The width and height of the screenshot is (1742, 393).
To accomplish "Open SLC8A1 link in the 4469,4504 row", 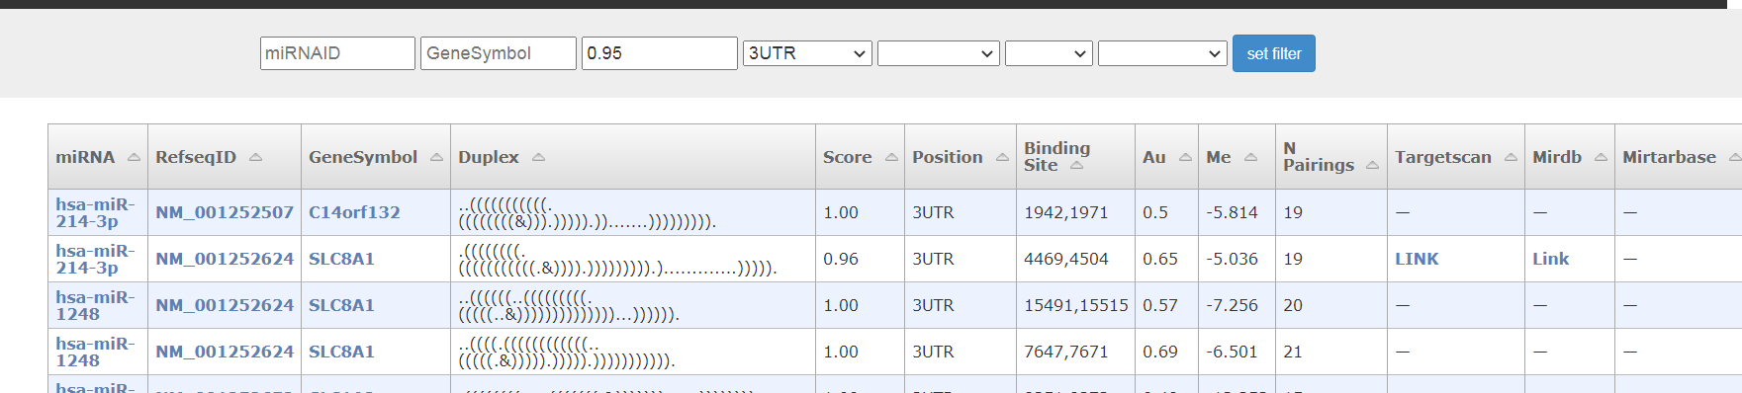I will click(341, 259).
